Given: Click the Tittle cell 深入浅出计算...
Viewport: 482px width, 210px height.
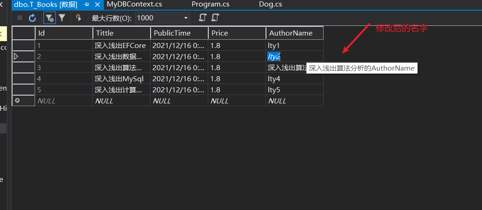Looking at the screenshot, I should coord(121,90).
